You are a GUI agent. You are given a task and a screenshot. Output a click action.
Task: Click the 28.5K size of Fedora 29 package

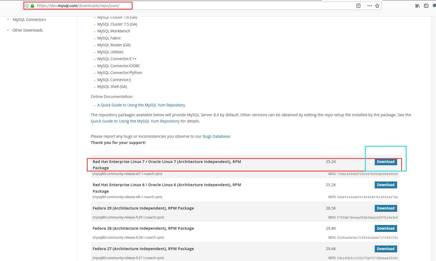331,208
